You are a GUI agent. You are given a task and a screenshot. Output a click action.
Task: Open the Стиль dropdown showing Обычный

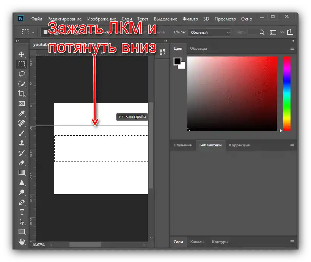coord(209,32)
